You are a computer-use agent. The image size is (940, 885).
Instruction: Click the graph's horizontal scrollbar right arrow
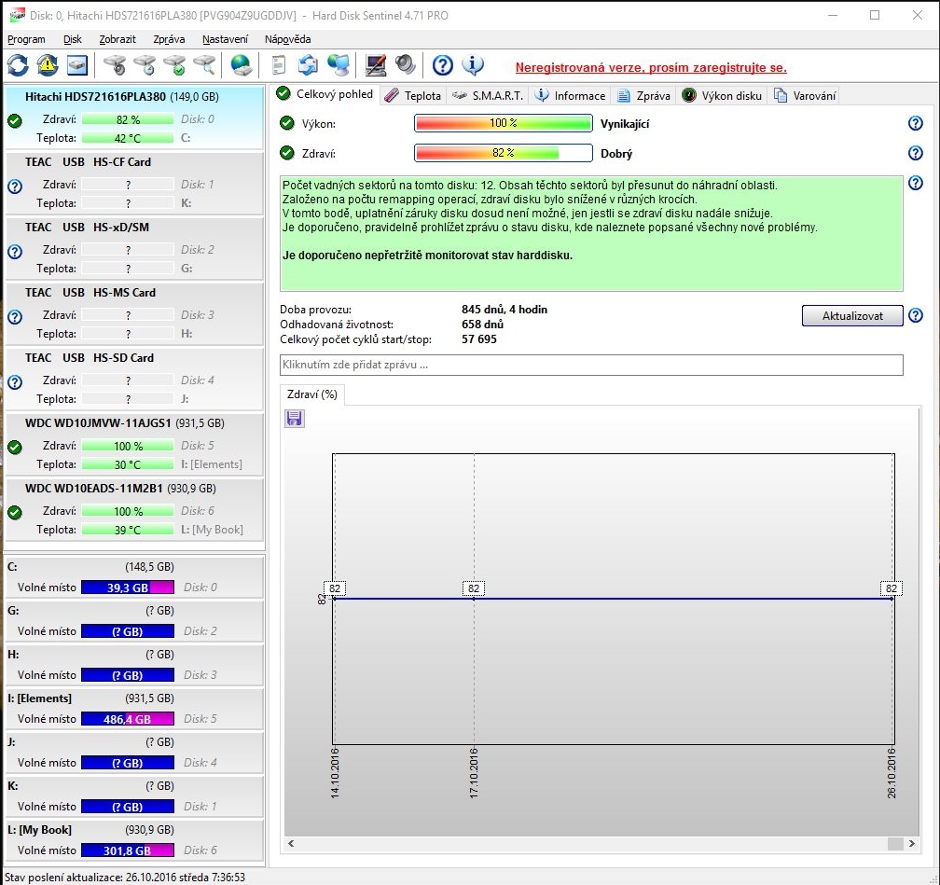click(911, 844)
